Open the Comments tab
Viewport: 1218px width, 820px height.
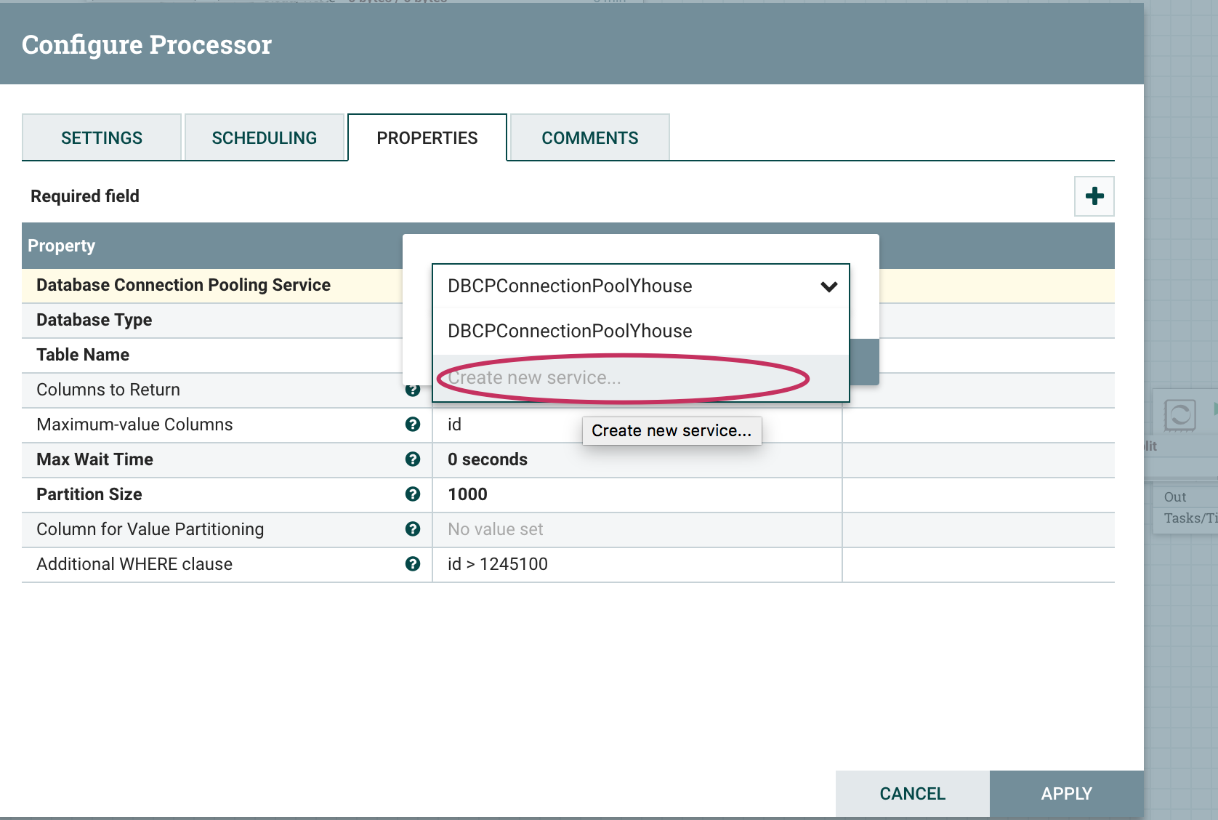590,137
